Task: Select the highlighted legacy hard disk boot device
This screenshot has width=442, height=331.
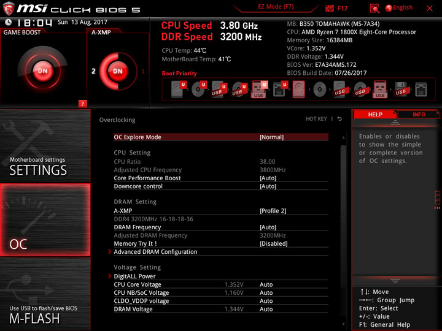Action: 299,89
